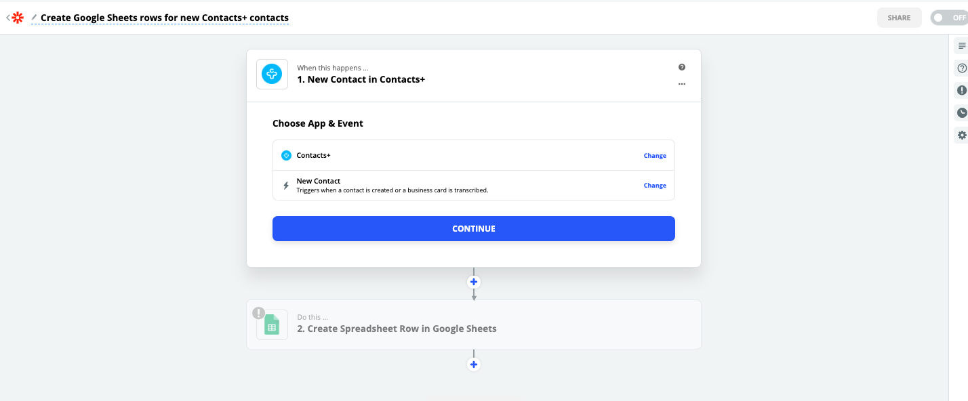The width and height of the screenshot is (968, 401).
Task: Open the sidebar outline list icon
Action: (x=962, y=46)
